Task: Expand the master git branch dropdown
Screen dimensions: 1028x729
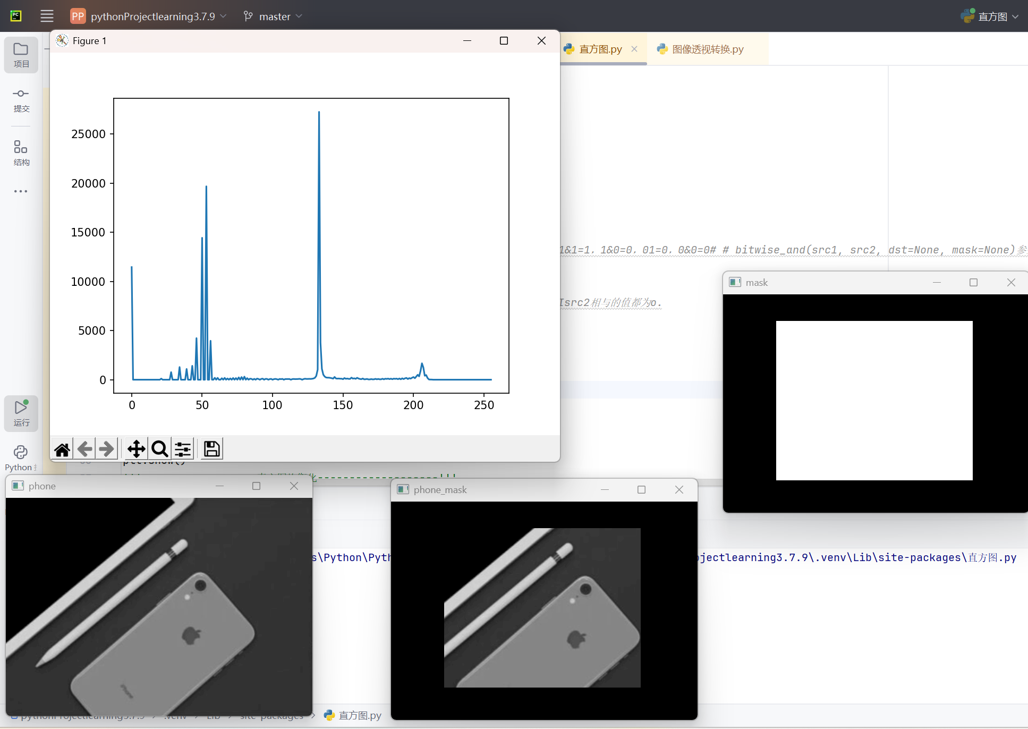Action: (x=274, y=16)
